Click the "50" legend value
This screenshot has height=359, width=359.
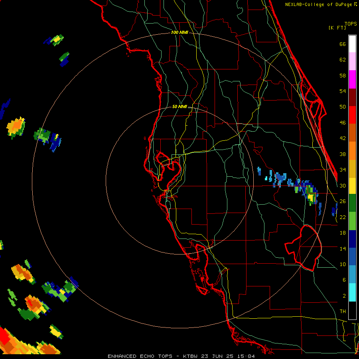click(343, 107)
